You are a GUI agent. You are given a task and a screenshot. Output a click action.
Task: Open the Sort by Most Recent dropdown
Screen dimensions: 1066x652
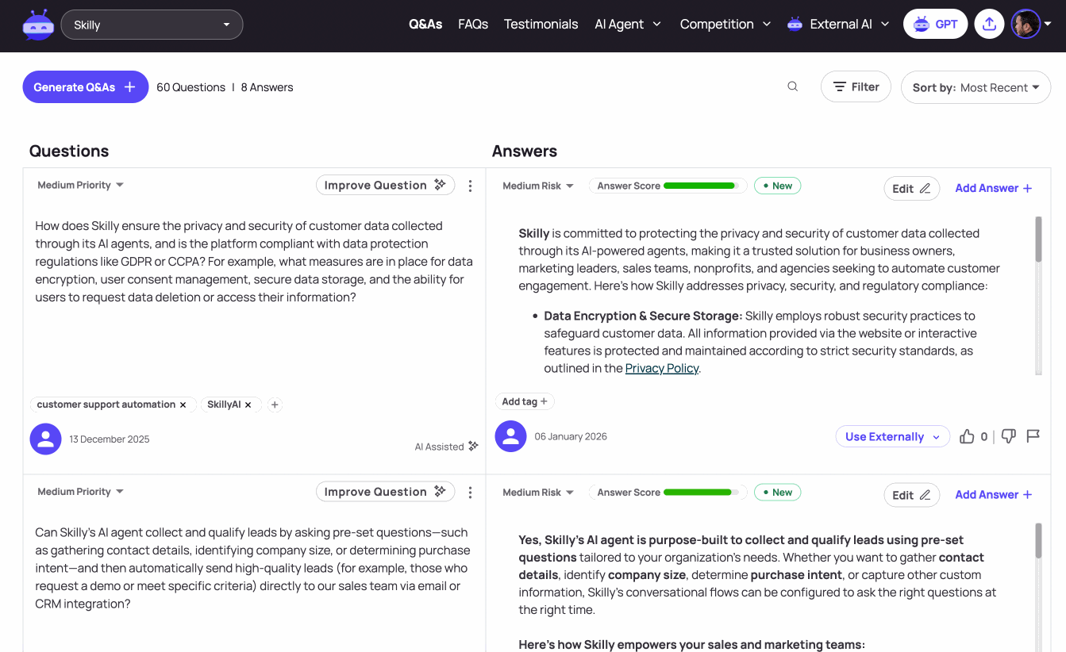click(x=976, y=87)
